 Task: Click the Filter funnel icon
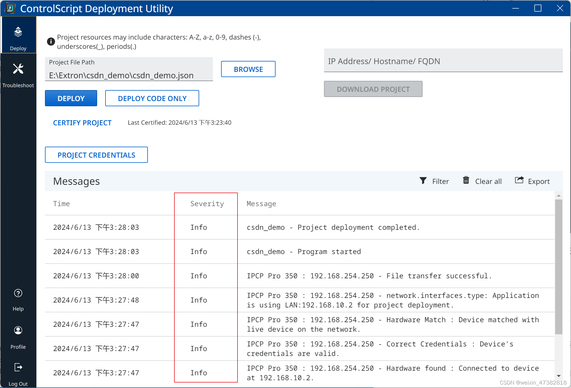pyautogui.click(x=423, y=181)
